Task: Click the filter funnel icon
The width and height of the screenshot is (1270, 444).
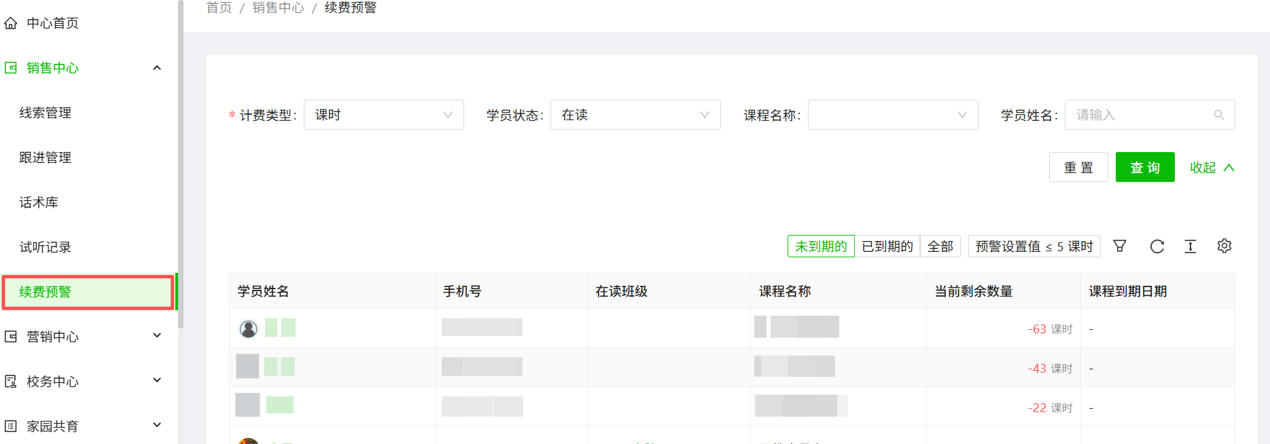Action: [1120, 246]
